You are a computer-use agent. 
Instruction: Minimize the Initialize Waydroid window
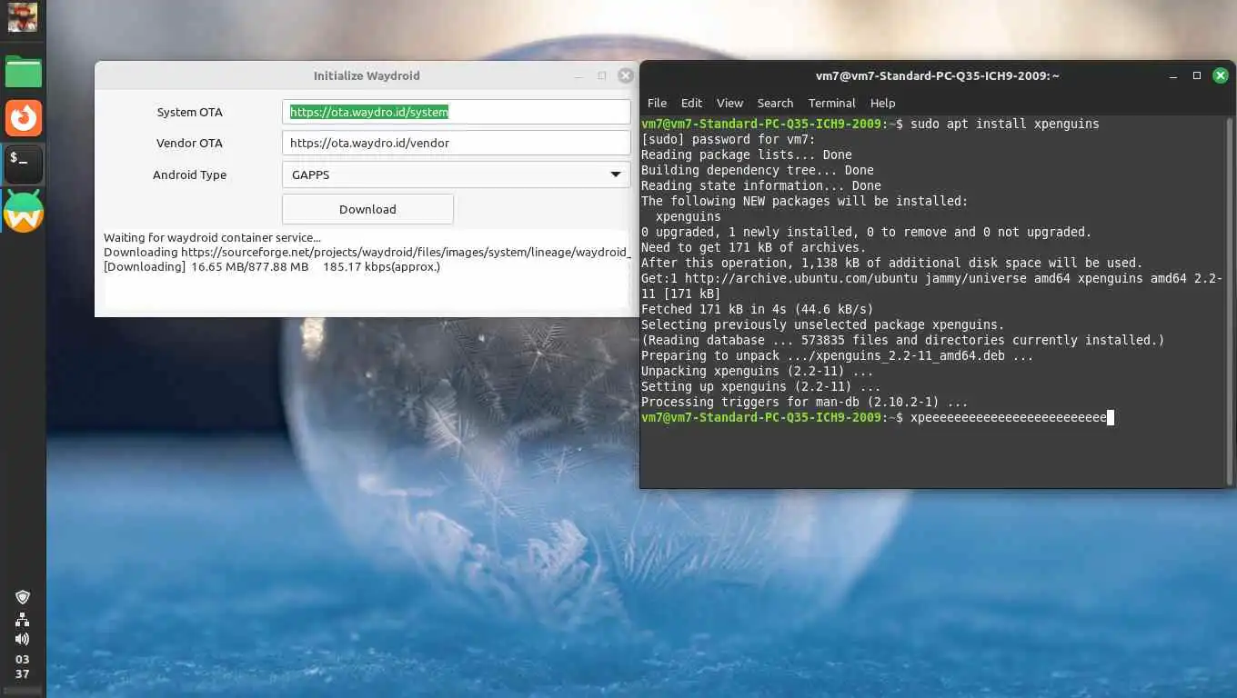click(x=578, y=76)
